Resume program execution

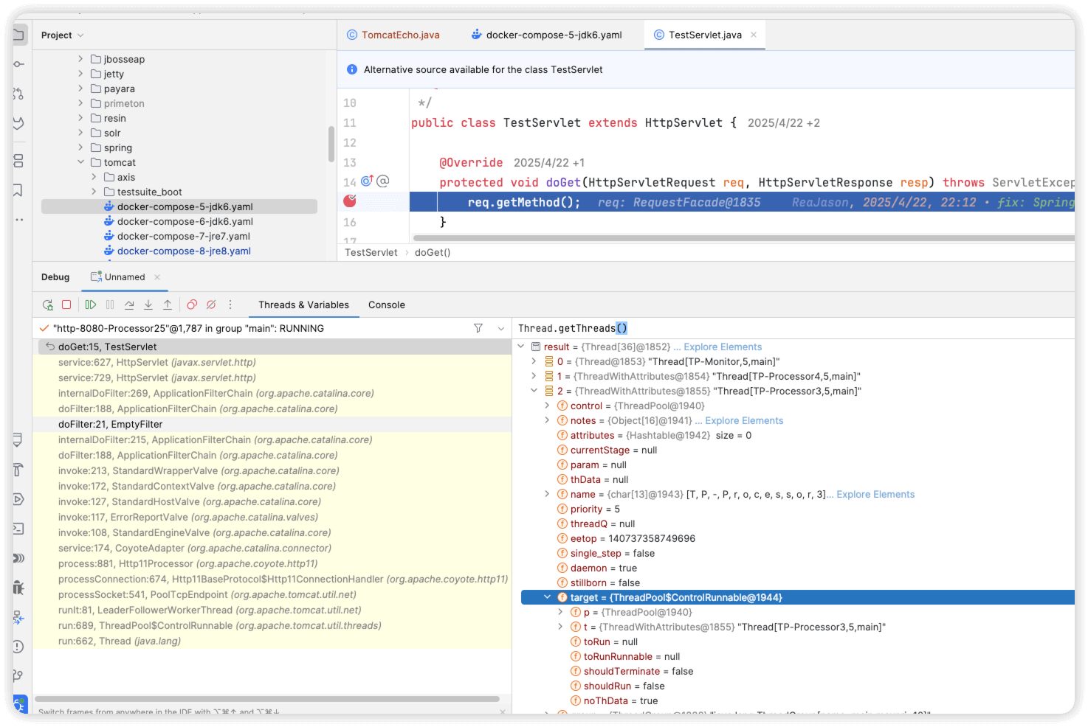tap(91, 305)
